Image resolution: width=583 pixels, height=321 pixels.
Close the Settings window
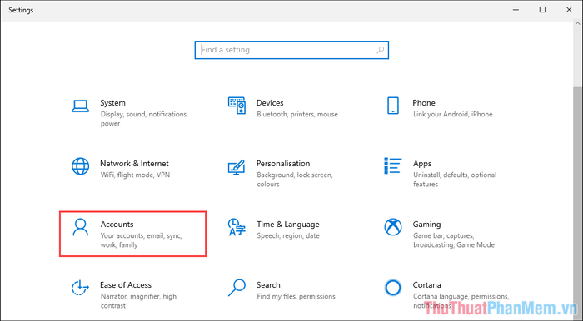(569, 10)
